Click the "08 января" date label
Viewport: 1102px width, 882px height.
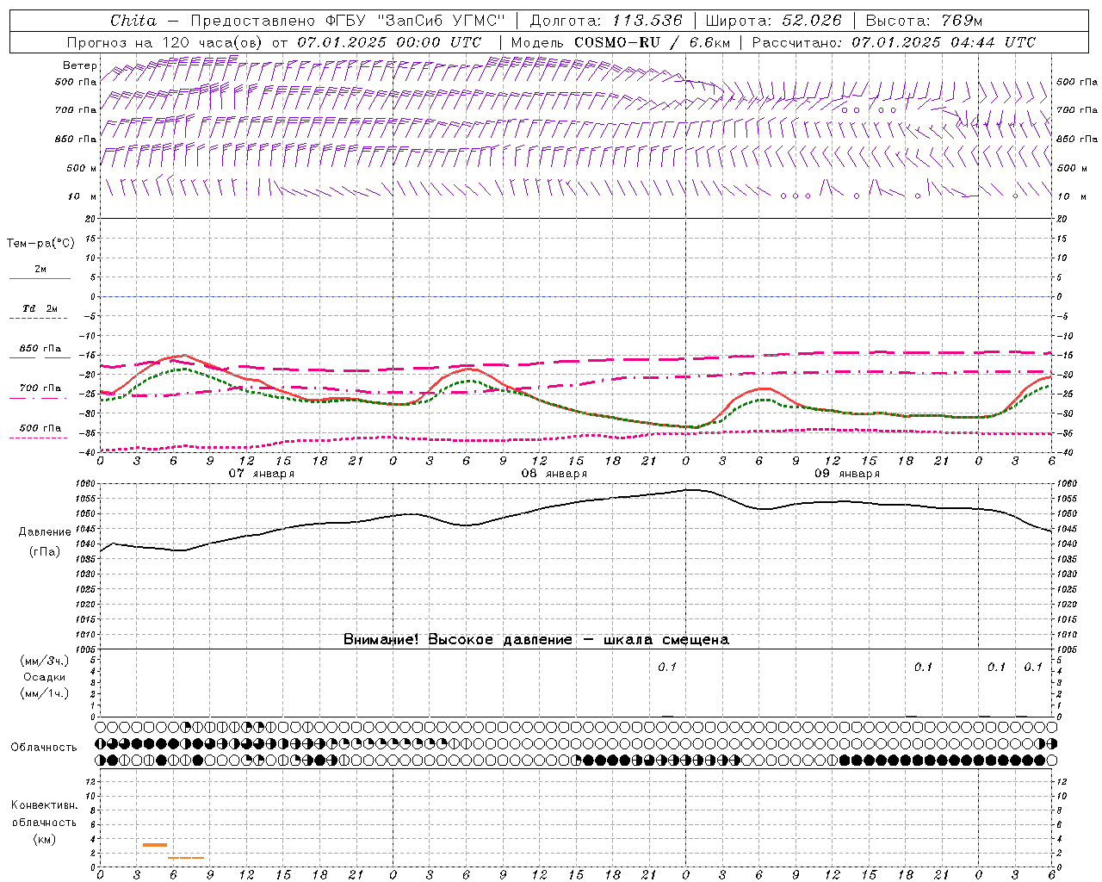(x=554, y=474)
